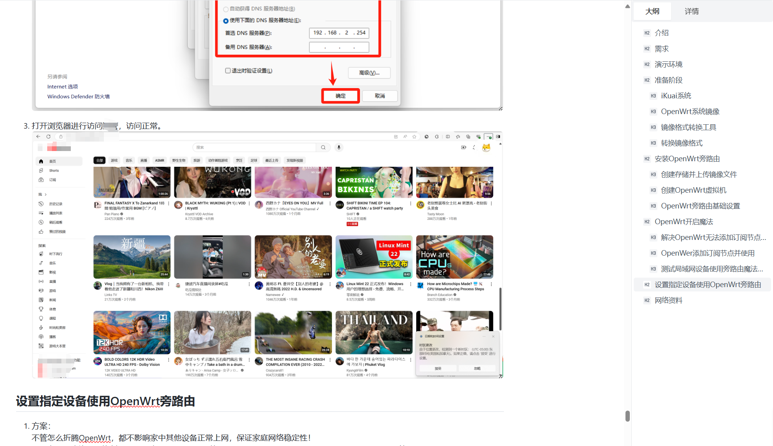This screenshot has height=446, width=773.
Task: Click the 确定 button in DNS dialog
Action: [x=340, y=96]
